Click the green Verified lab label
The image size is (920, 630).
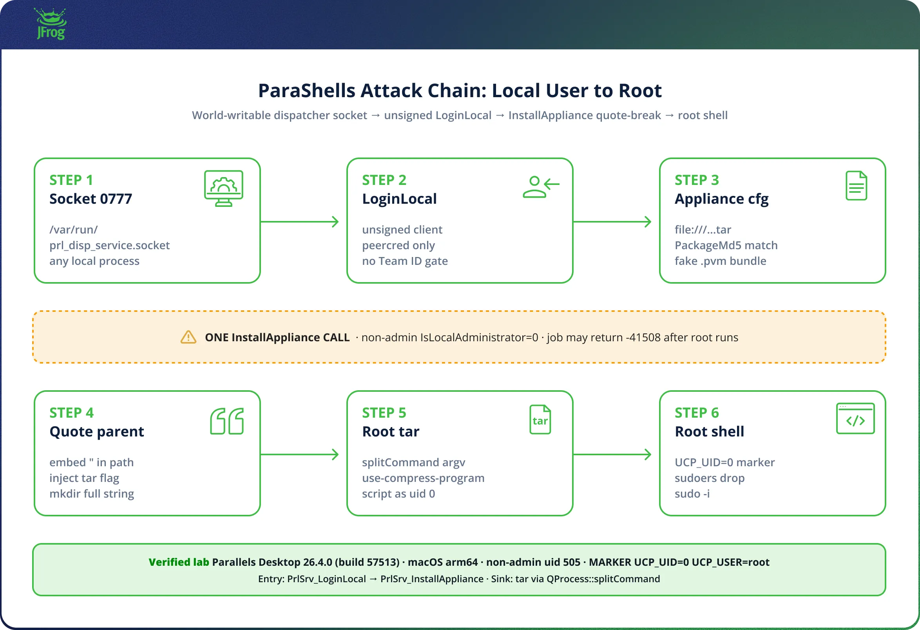(x=179, y=562)
